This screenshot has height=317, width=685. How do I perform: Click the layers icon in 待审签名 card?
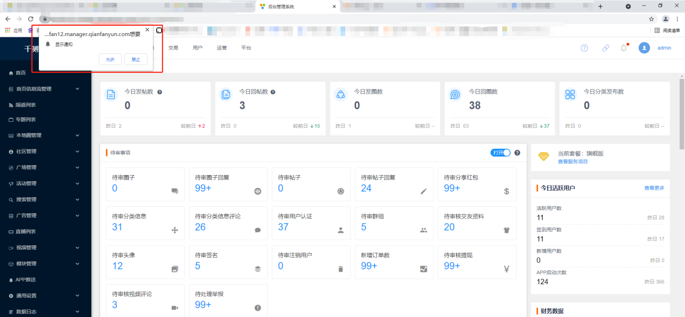pos(258,269)
